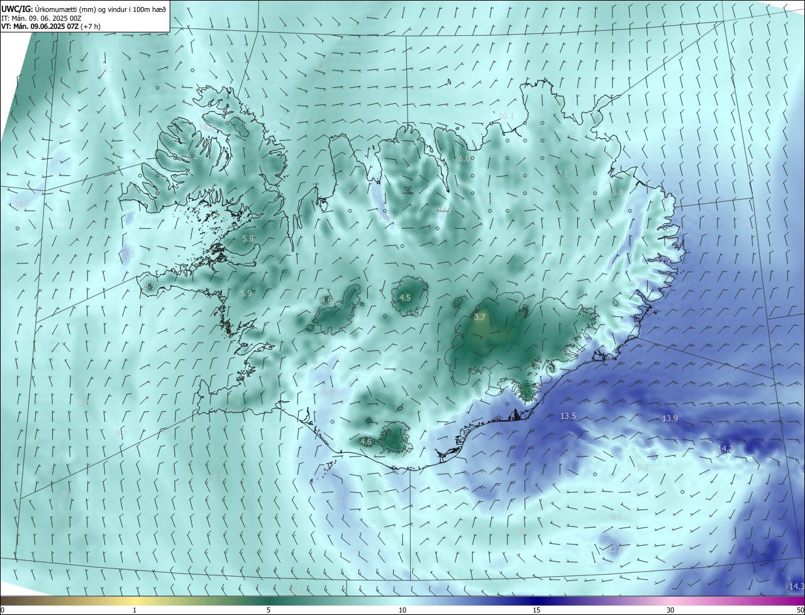Click the 13.9 value on the map
This screenshot has height=615, width=805.
[x=670, y=419]
